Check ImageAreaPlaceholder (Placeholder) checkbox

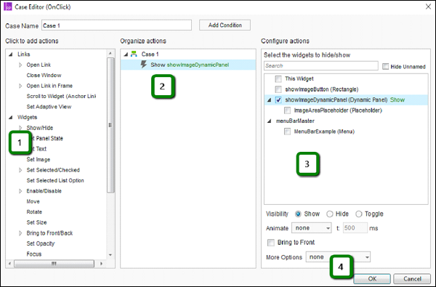tap(287, 110)
